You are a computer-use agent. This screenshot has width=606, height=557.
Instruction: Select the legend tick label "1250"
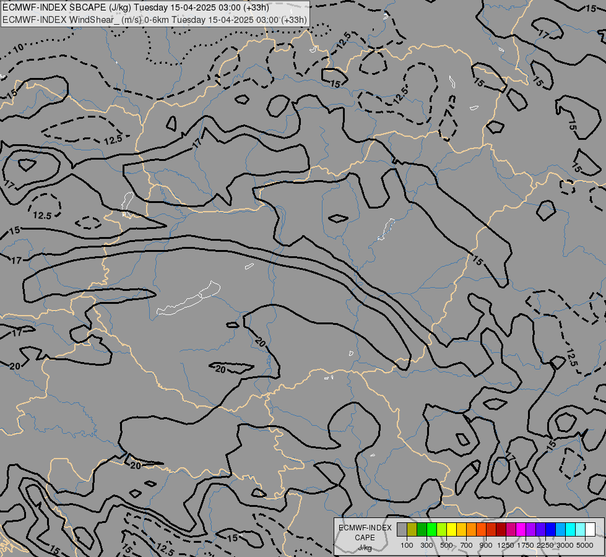click(x=506, y=545)
